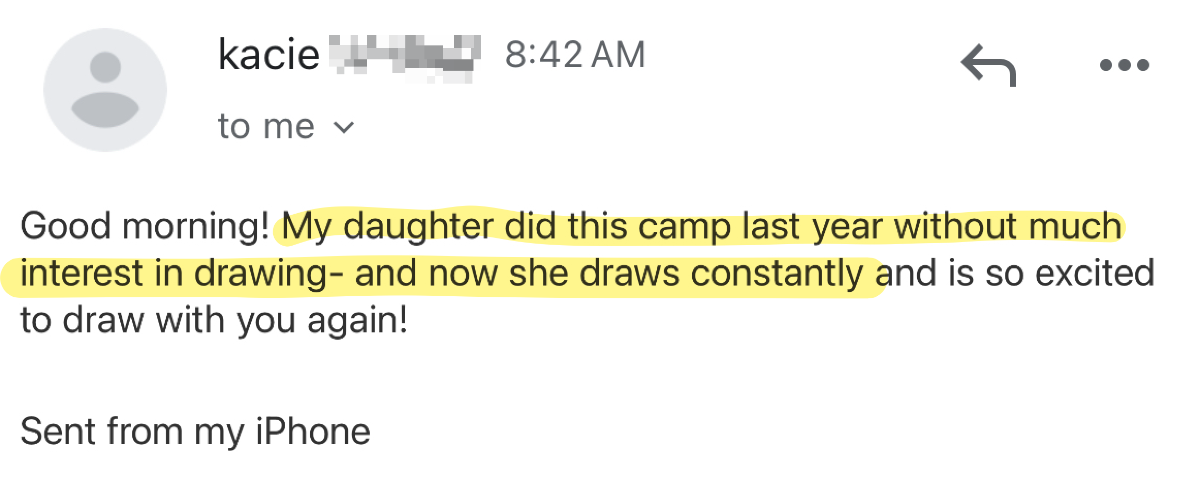The image size is (1201, 480).
Task: Click the reply arrow icon
Action: (x=988, y=65)
